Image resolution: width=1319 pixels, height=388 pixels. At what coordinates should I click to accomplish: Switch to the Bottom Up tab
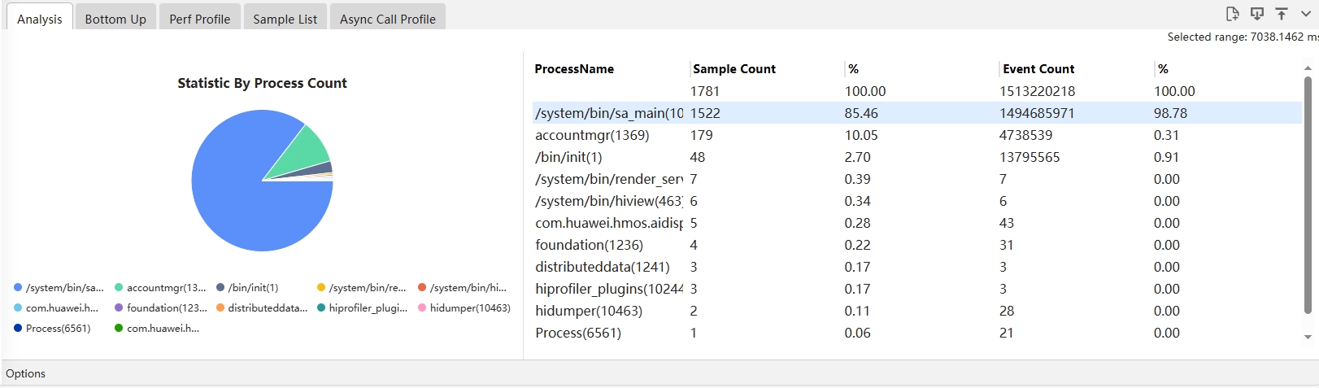click(x=115, y=19)
